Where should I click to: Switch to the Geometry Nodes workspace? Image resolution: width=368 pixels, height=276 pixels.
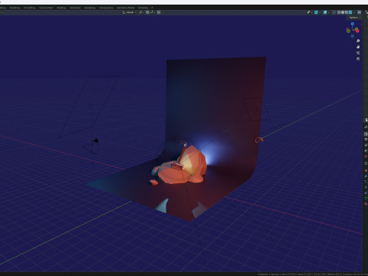(x=126, y=8)
